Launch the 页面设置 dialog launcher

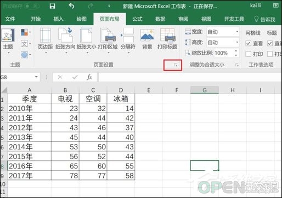[x=176, y=65]
